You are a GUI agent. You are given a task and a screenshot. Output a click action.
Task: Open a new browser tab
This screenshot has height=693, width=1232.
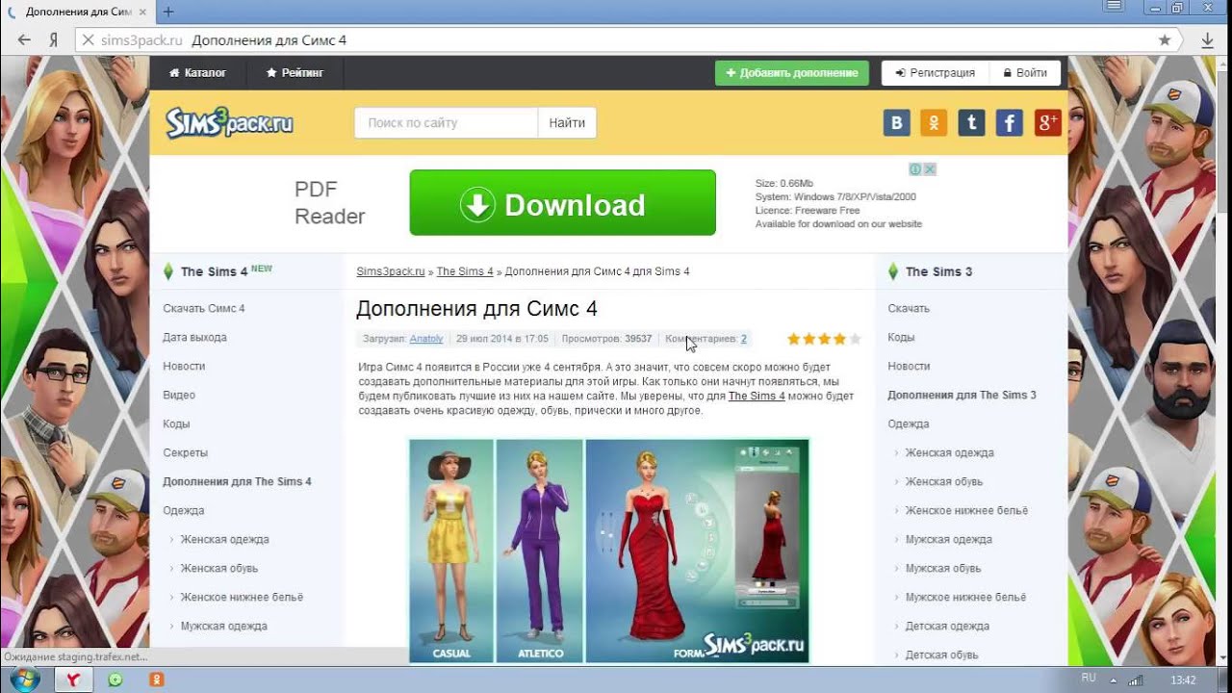pyautogui.click(x=168, y=12)
